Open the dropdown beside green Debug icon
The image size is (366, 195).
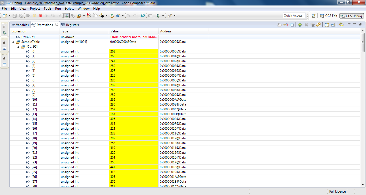163,16
